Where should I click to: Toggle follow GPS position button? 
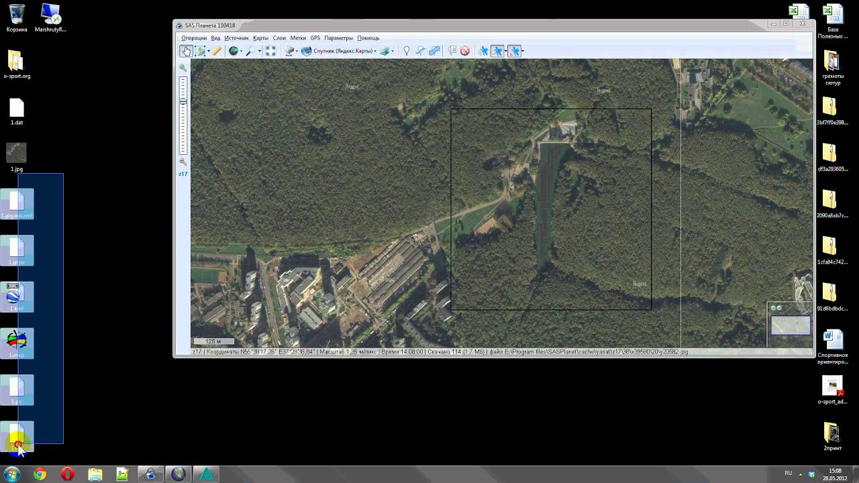click(514, 51)
